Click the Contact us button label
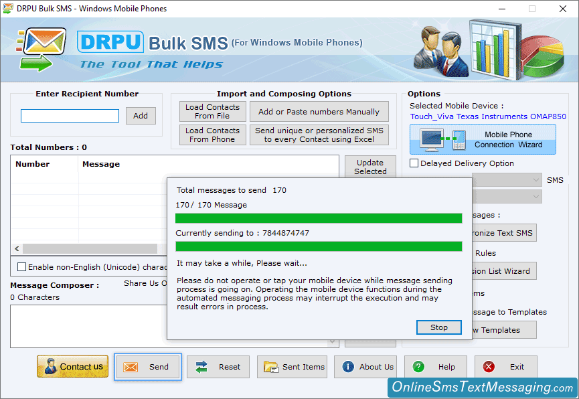 click(82, 366)
